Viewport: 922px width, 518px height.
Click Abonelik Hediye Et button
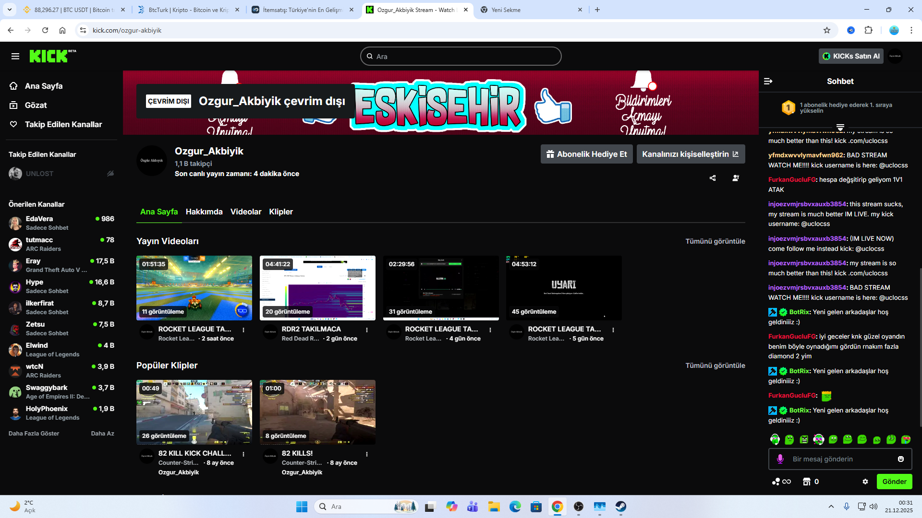[587, 154]
